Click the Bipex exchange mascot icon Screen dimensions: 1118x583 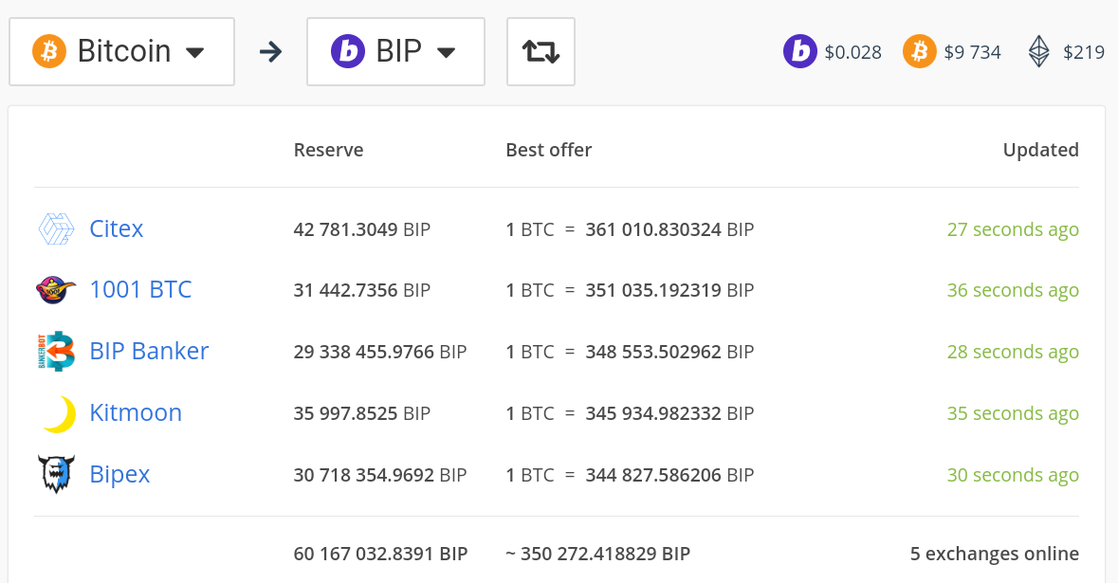coord(56,474)
